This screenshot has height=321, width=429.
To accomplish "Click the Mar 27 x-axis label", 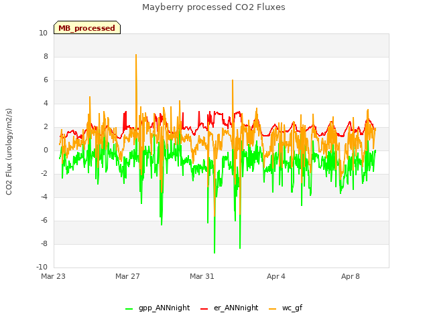I will click(127, 276).
